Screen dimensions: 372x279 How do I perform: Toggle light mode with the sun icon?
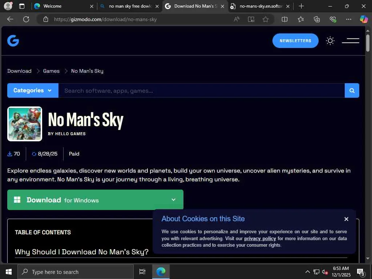(330, 41)
